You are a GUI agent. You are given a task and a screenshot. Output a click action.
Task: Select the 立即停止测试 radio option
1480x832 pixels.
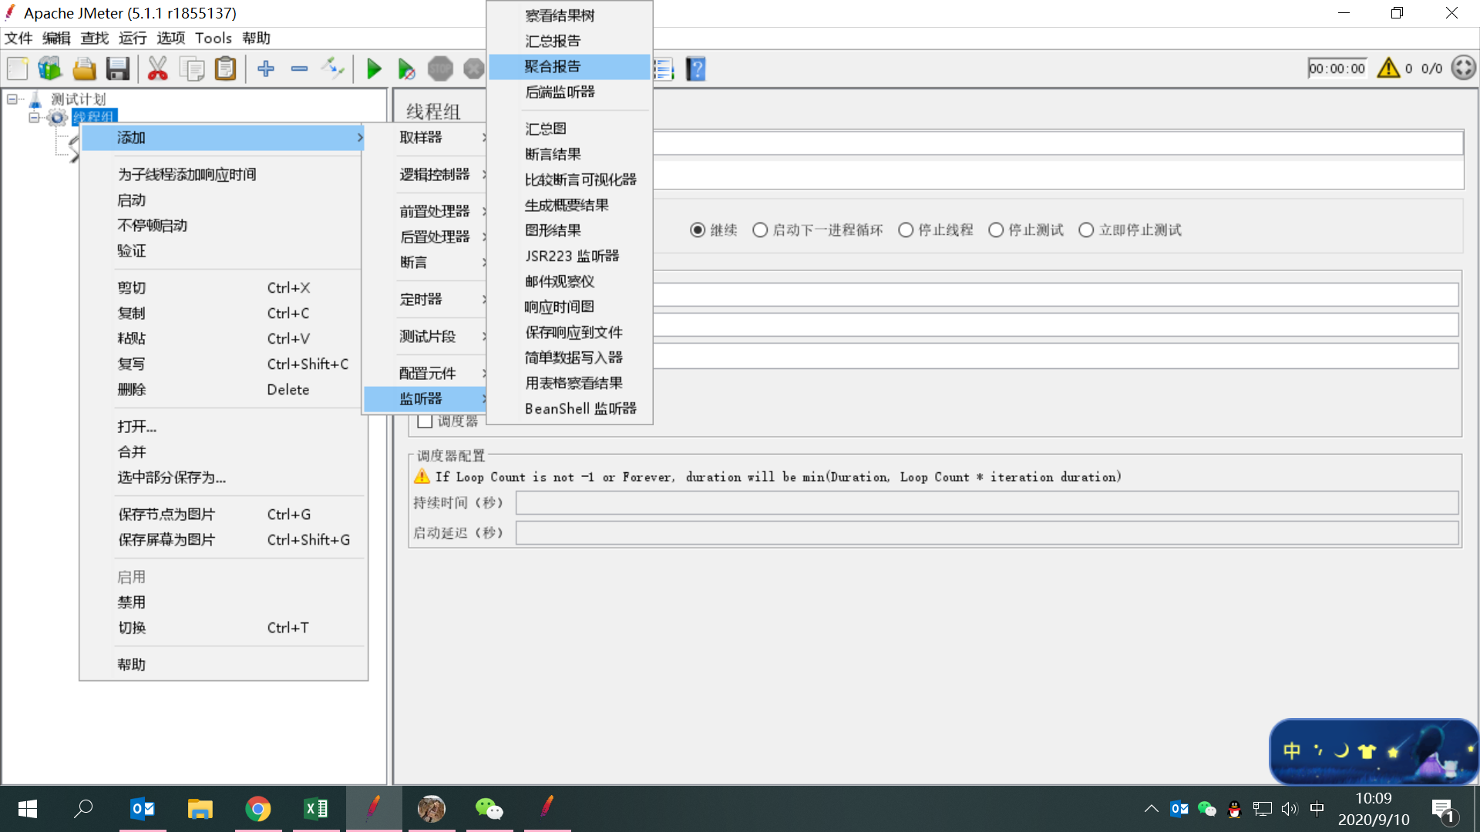pos(1086,230)
